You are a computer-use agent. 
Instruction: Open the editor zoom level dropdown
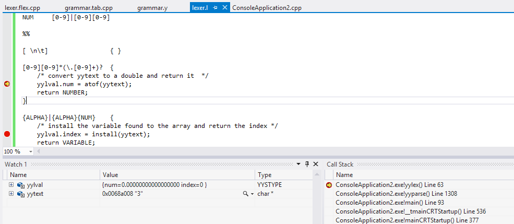[x=30, y=151]
